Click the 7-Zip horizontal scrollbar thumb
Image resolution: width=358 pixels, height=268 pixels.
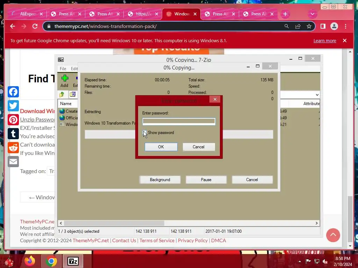[114, 223]
